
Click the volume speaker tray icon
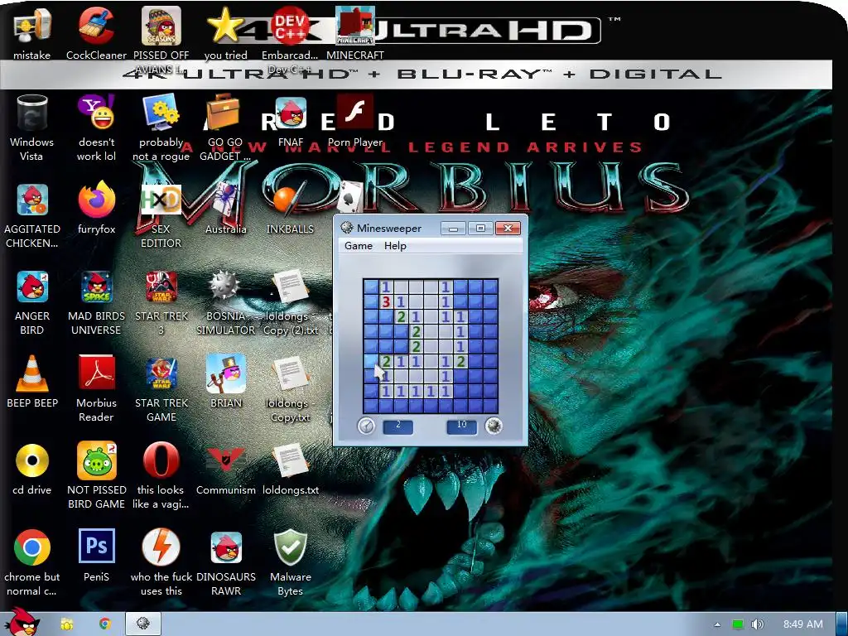point(757,624)
